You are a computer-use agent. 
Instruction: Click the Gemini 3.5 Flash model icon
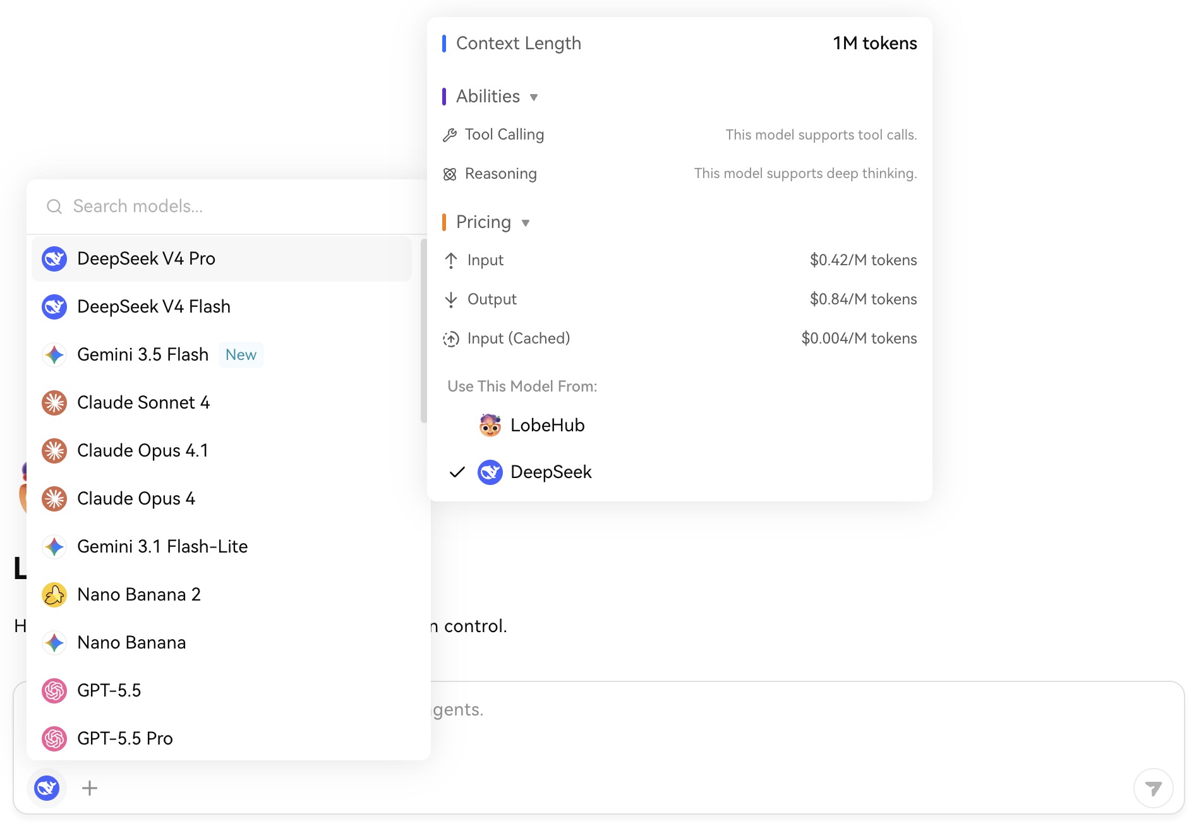pyautogui.click(x=54, y=355)
